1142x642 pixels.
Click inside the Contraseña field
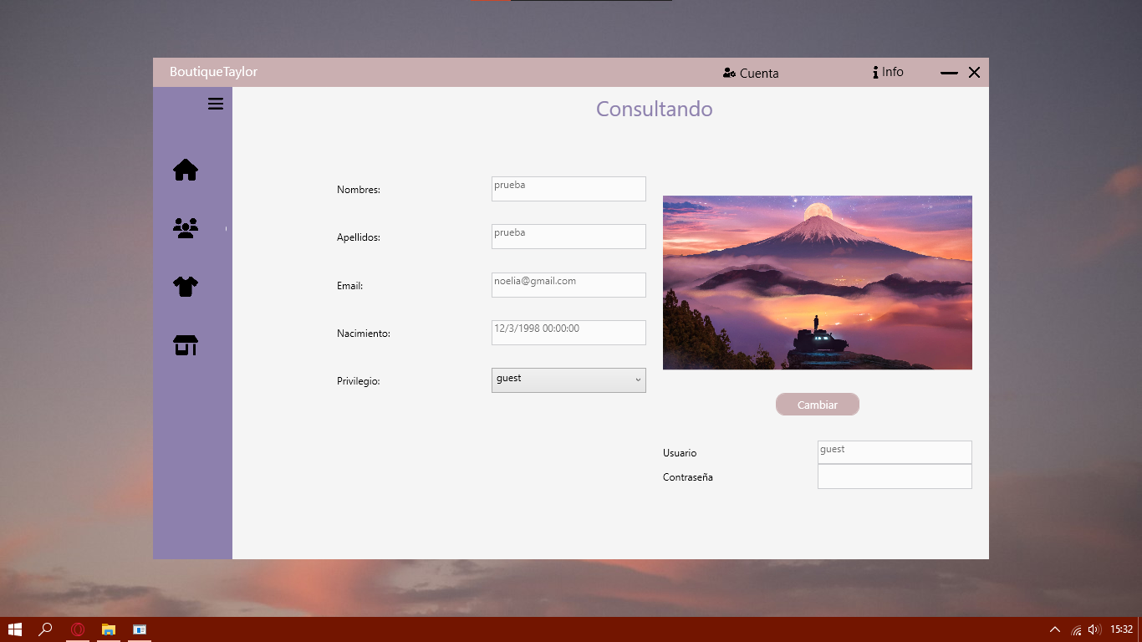(895, 476)
